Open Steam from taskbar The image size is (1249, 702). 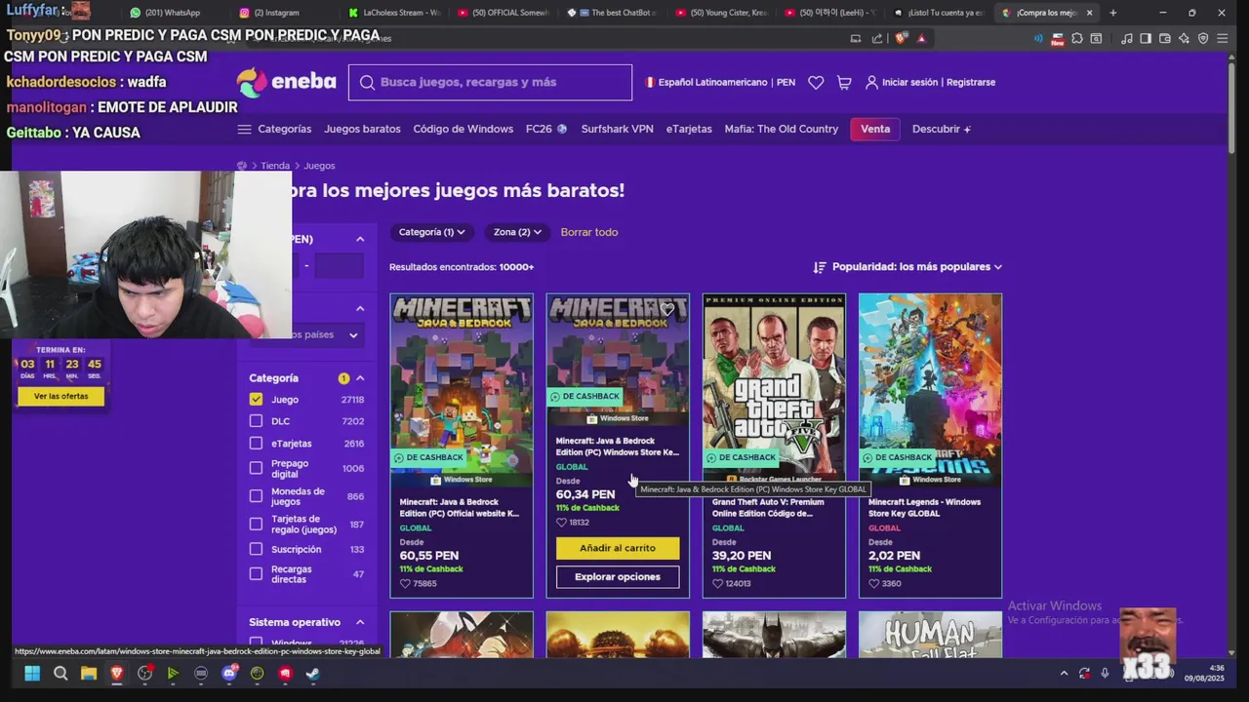pos(313,673)
